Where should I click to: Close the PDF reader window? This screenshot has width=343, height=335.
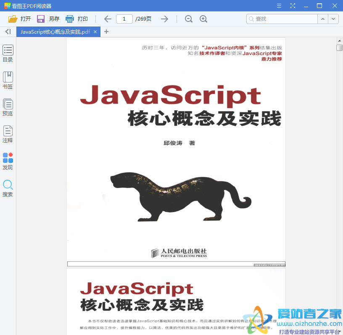coord(335,6)
